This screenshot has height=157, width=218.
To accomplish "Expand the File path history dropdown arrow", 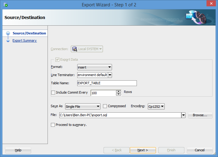I will [183, 115].
